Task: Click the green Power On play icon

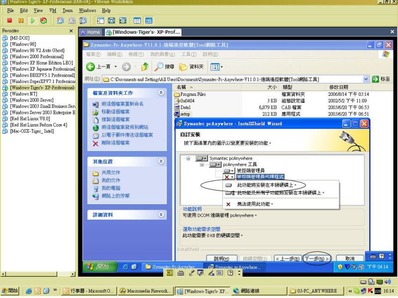Action: point(33,20)
